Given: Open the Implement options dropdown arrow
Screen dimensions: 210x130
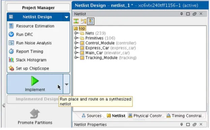Looking at the screenshot, I should (x=66, y=84).
